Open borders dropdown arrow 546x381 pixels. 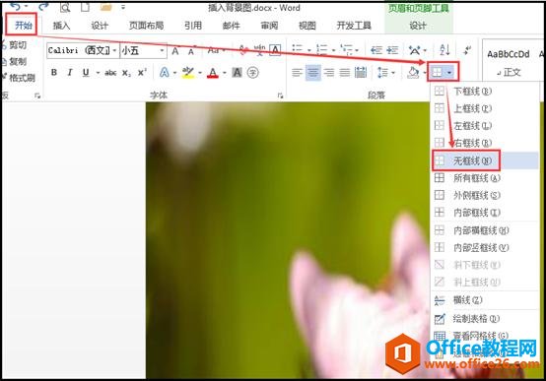(449, 73)
